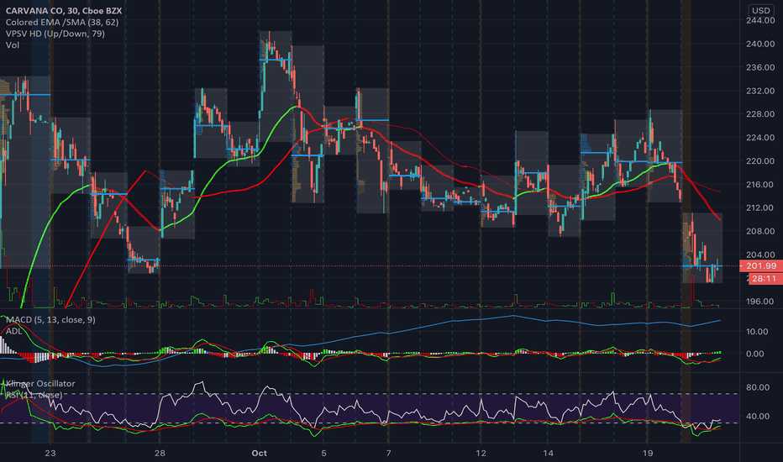
Task: Click the 232.00 price axis label
Action: [760, 91]
